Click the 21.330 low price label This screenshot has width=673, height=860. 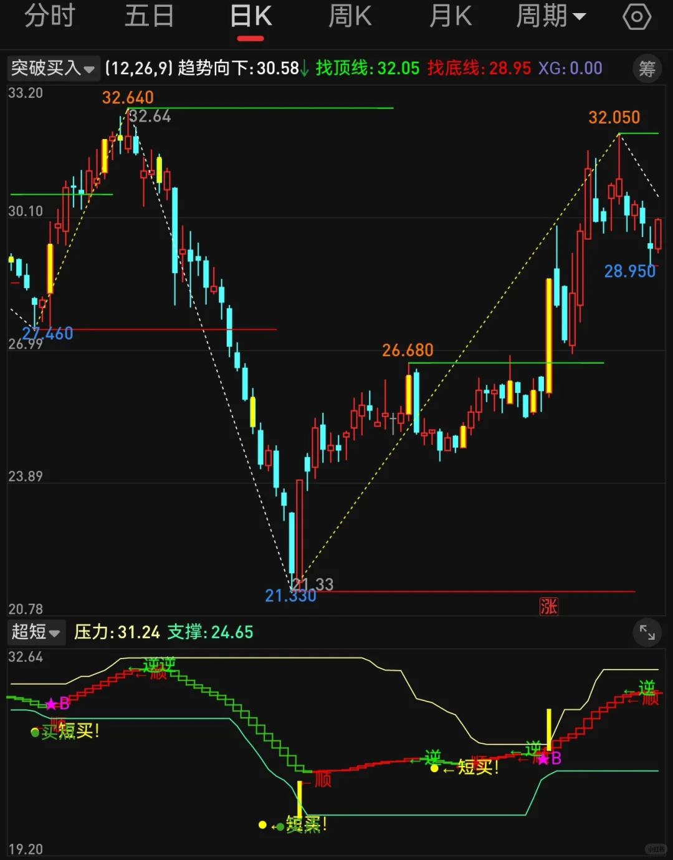point(290,596)
